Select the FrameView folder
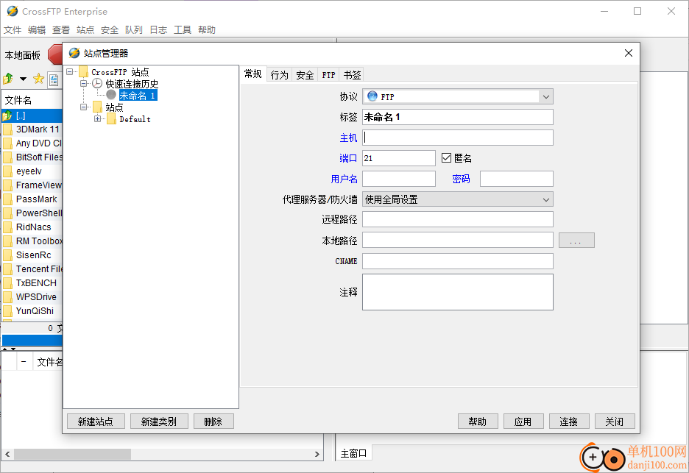Viewport: 689px width, 473px height. point(32,185)
